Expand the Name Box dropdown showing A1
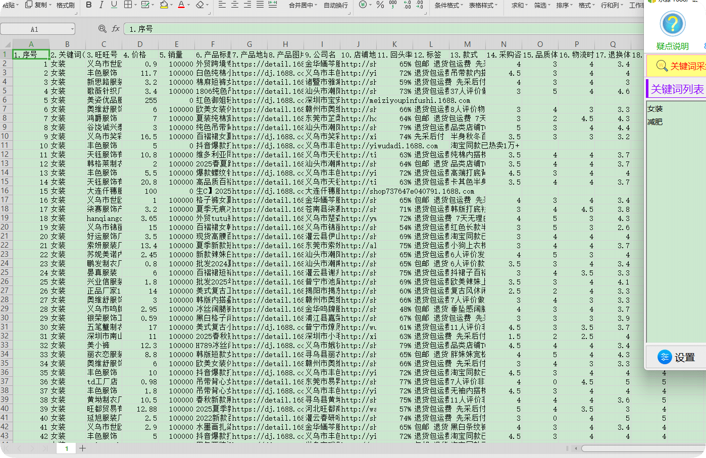 72,29
